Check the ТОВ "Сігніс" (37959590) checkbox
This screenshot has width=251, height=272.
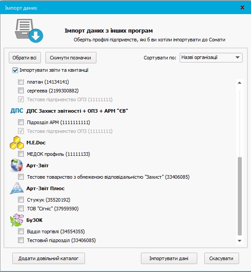[x=21, y=208]
